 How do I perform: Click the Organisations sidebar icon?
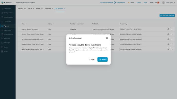pyautogui.click(x=2, y=34)
